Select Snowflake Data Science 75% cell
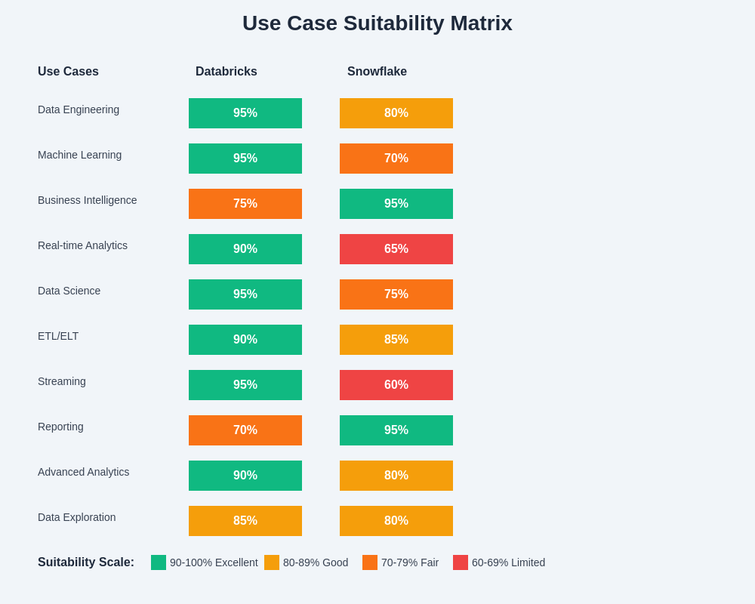The image size is (755, 604). 396,294
